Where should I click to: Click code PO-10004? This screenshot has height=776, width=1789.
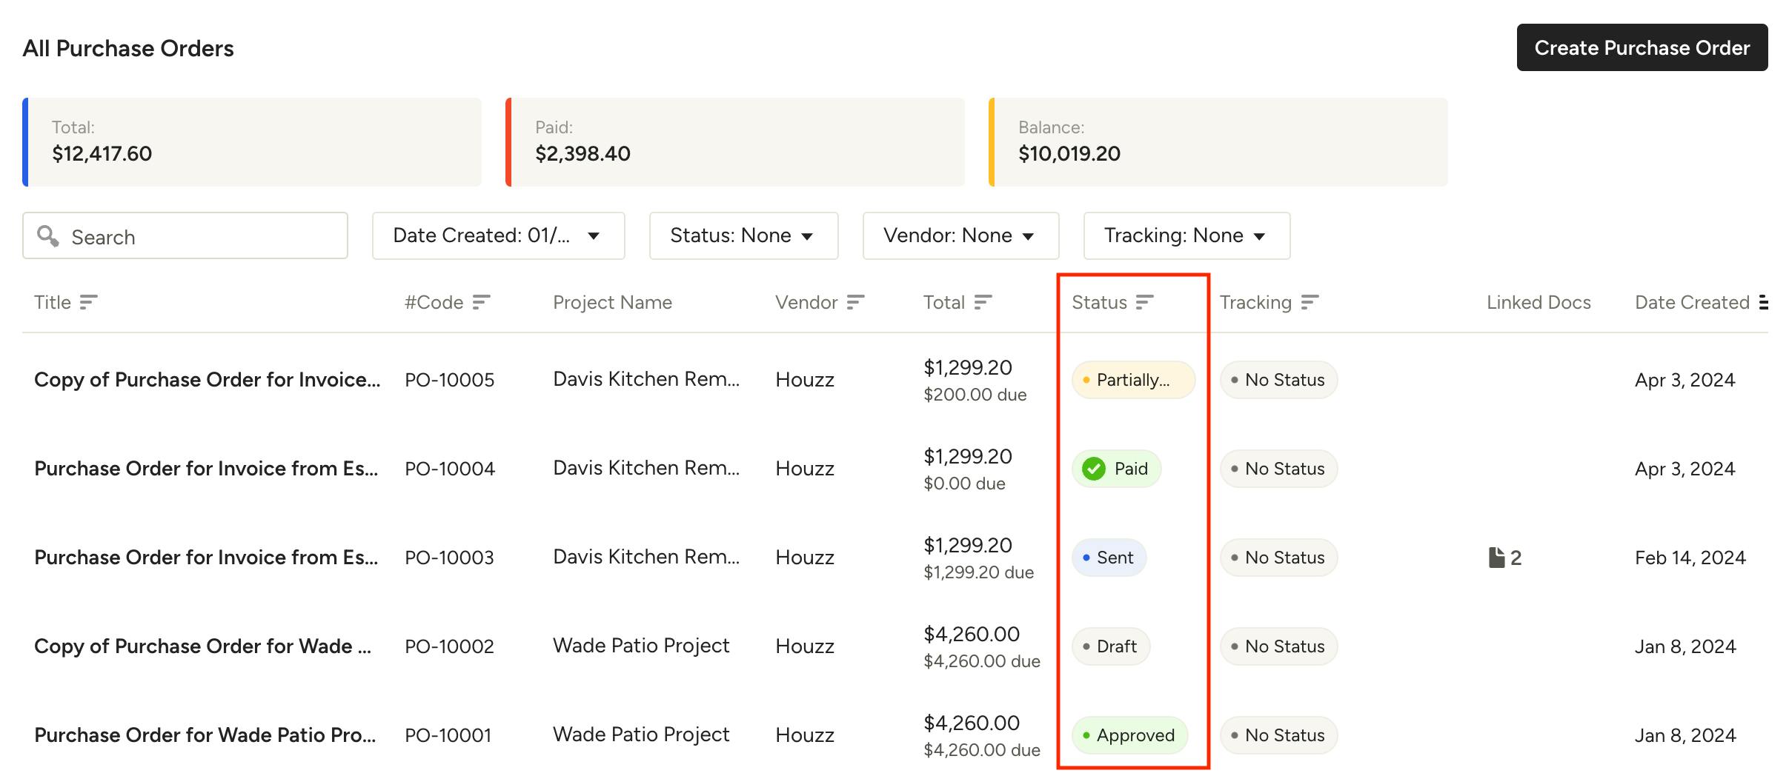449,469
